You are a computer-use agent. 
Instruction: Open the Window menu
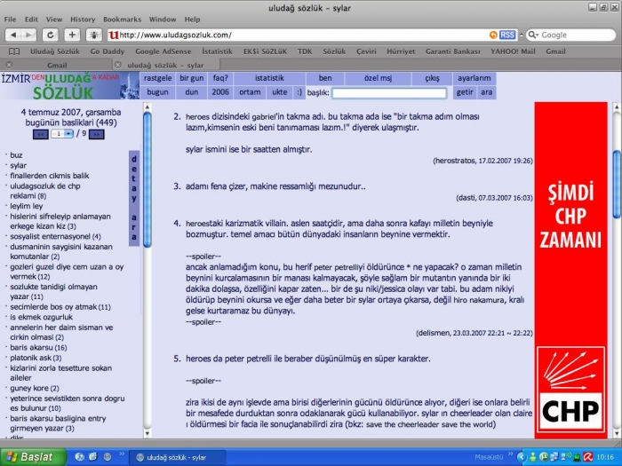163,20
